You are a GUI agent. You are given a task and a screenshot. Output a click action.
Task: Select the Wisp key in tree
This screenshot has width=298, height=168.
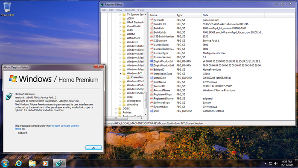[x=130, y=97]
